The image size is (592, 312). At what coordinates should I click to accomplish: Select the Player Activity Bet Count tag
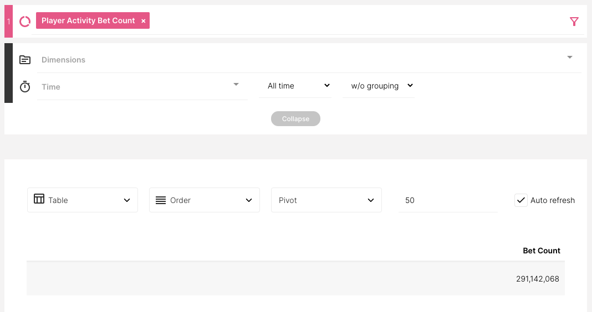[88, 20]
